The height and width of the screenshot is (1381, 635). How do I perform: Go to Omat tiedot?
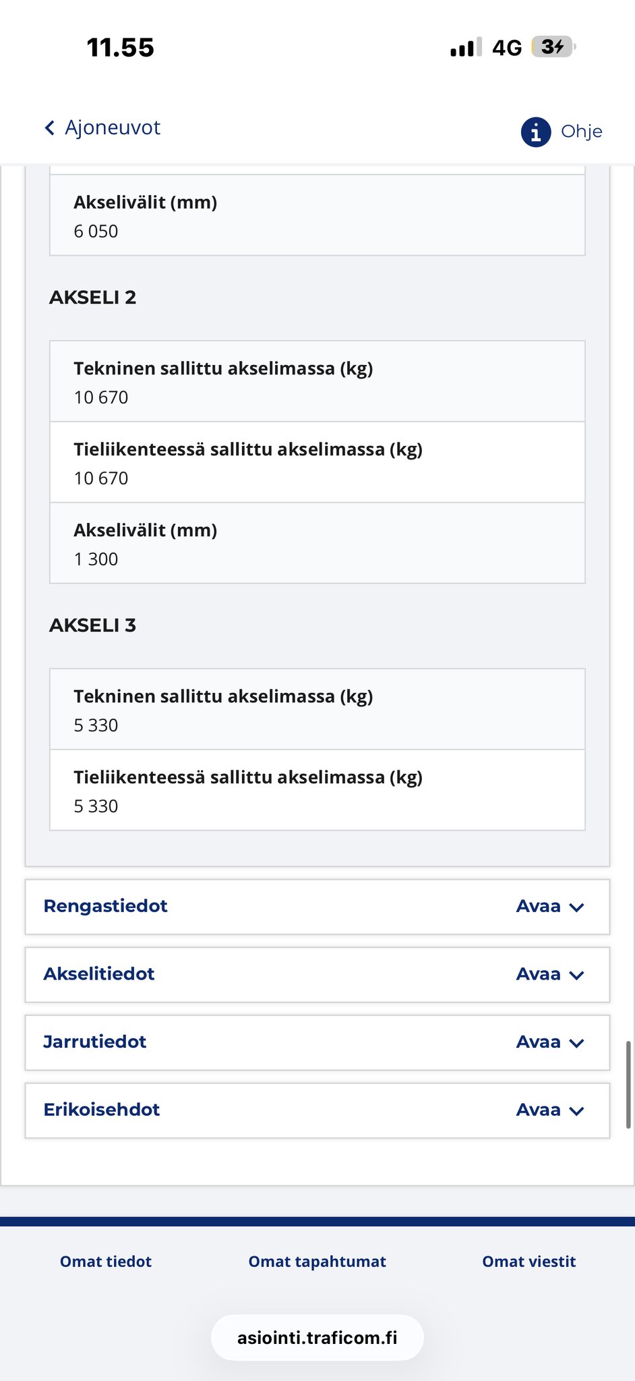click(106, 1262)
